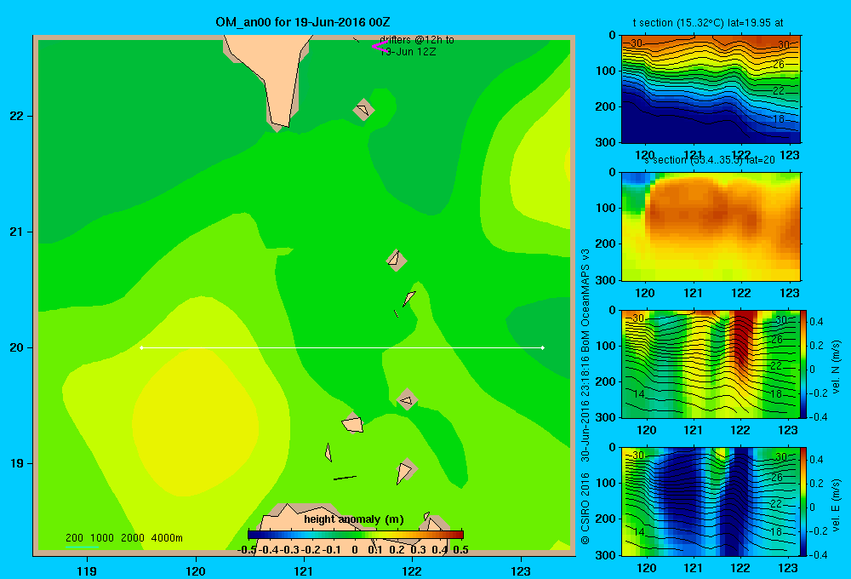Image resolution: width=851 pixels, height=579 pixels.
Task: Click longitude label 119 under main map
Action: coord(87,570)
